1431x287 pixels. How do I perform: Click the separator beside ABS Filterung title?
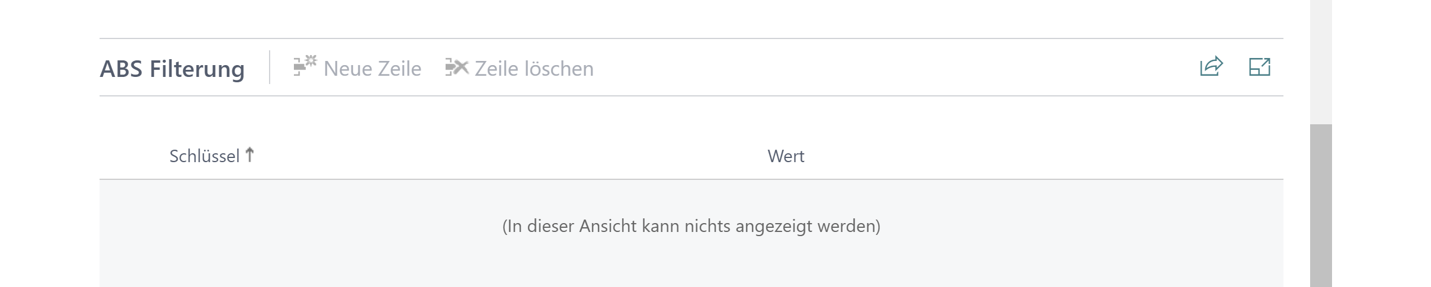tap(270, 67)
